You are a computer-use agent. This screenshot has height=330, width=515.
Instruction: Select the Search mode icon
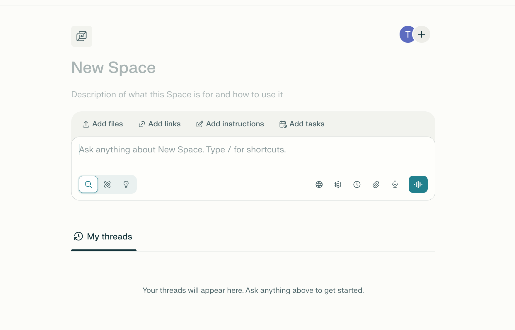[88, 184]
